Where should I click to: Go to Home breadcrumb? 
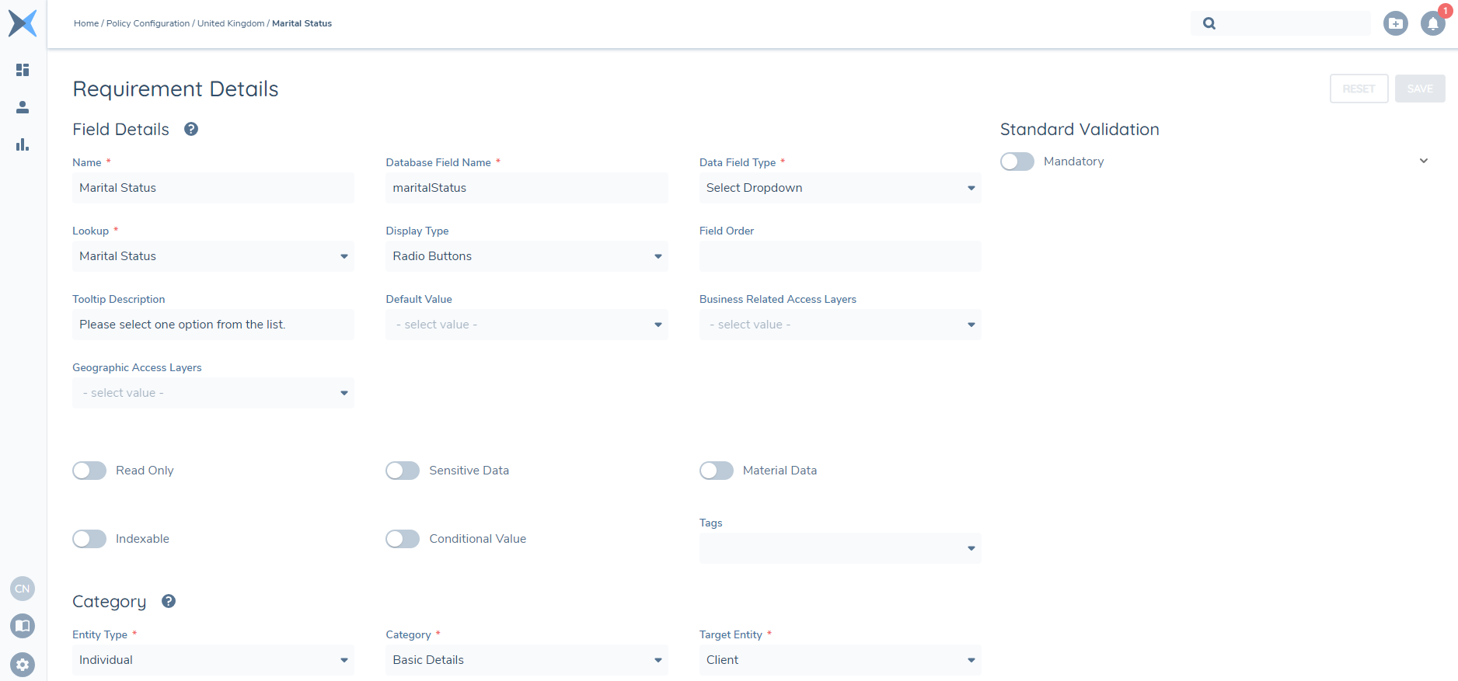click(86, 23)
